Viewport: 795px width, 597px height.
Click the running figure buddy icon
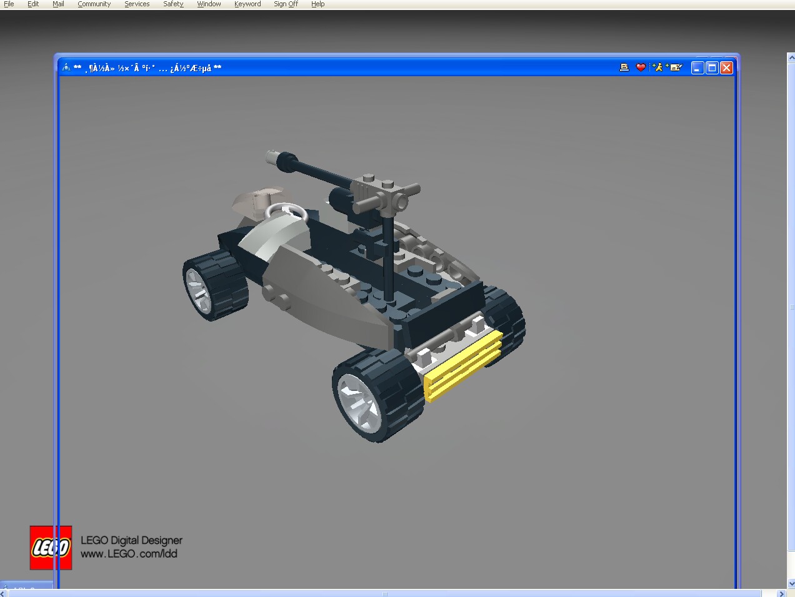click(x=657, y=67)
